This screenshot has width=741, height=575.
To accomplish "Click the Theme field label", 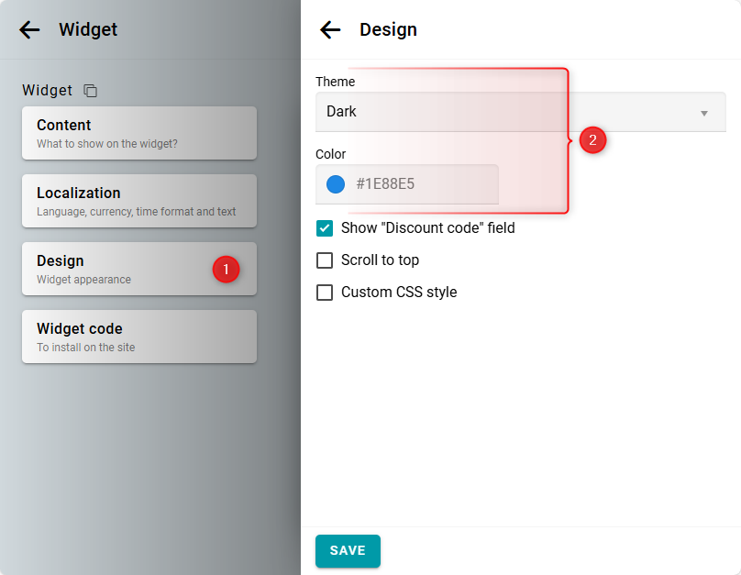I will 335,82.
